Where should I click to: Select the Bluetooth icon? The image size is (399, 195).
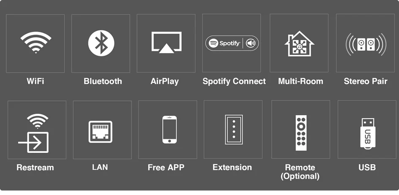(x=101, y=43)
